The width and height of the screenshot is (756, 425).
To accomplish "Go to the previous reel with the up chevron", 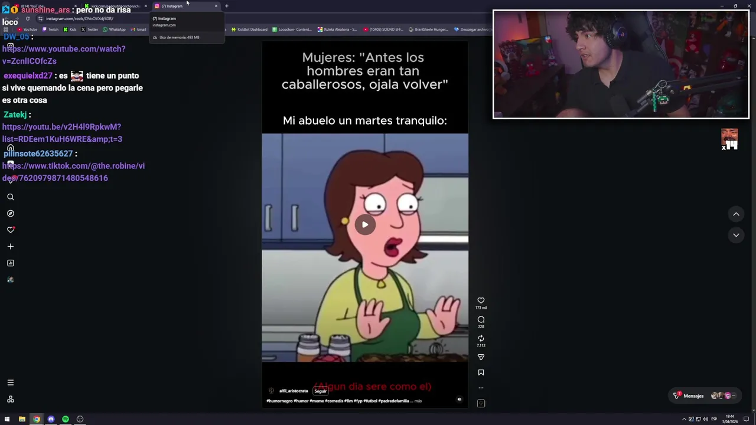I will click(736, 214).
